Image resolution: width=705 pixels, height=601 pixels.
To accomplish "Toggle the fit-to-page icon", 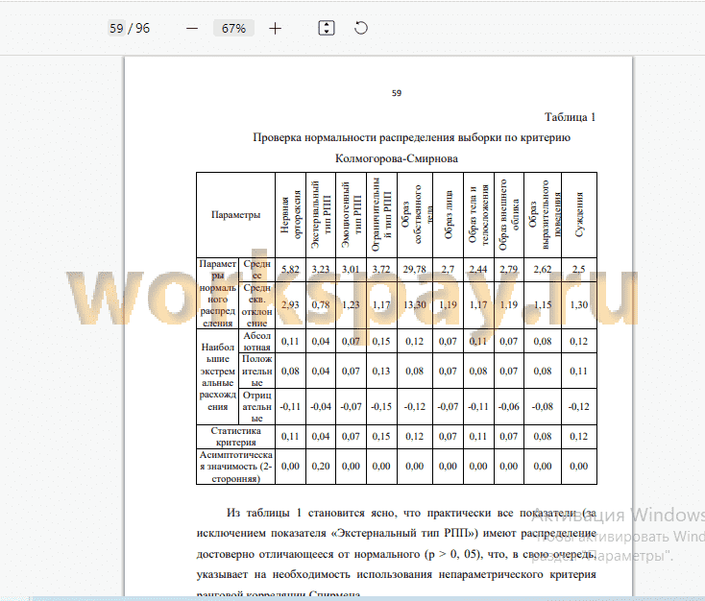I will click(327, 28).
